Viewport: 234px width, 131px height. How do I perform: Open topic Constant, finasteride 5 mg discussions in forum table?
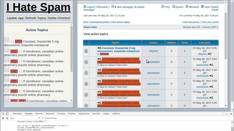tap(118, 49)
